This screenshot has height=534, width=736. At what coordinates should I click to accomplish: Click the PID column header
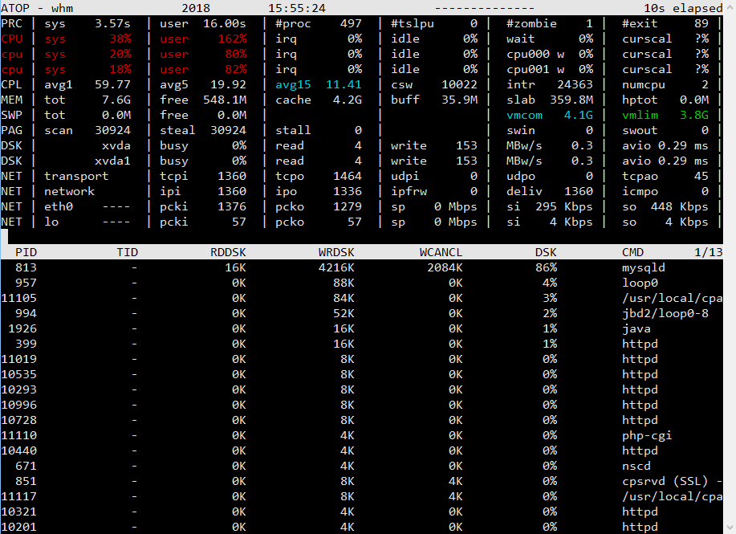coord(26,252)
